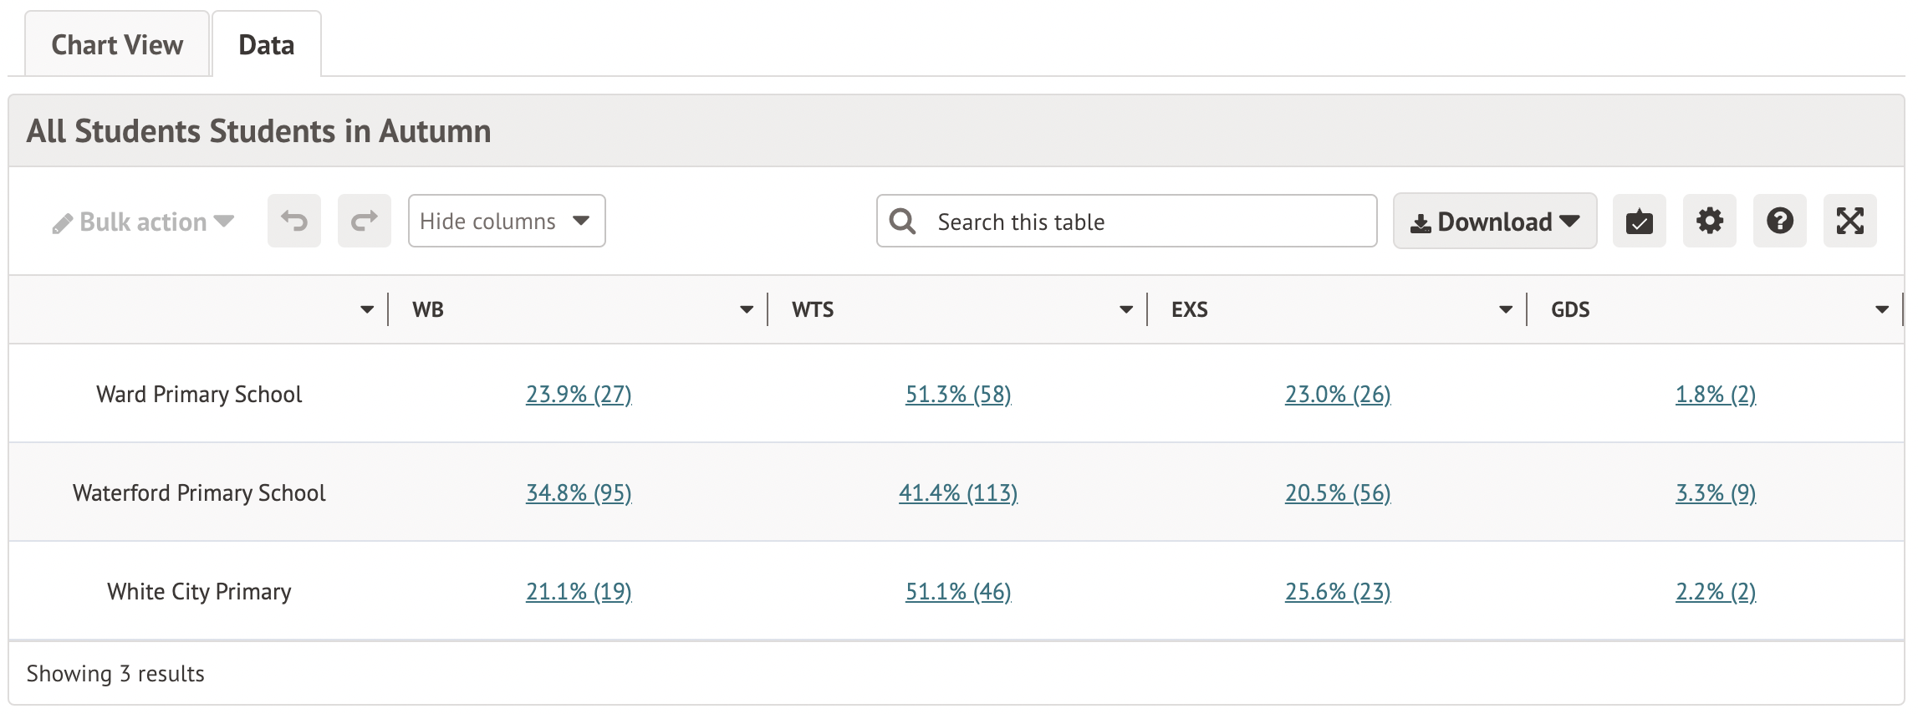Open the Download dropdown button
The image size is (1918, 714).
tap(1494, 222)
